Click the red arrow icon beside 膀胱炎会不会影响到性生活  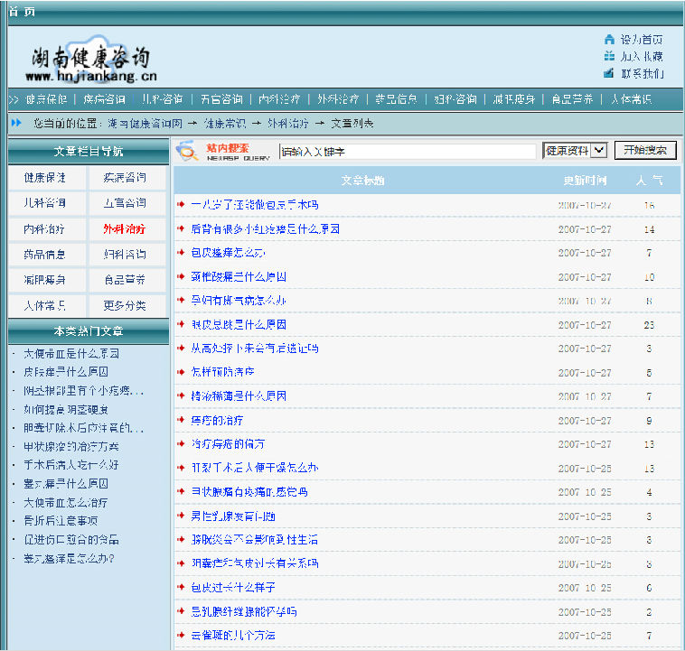click(181, 539)
